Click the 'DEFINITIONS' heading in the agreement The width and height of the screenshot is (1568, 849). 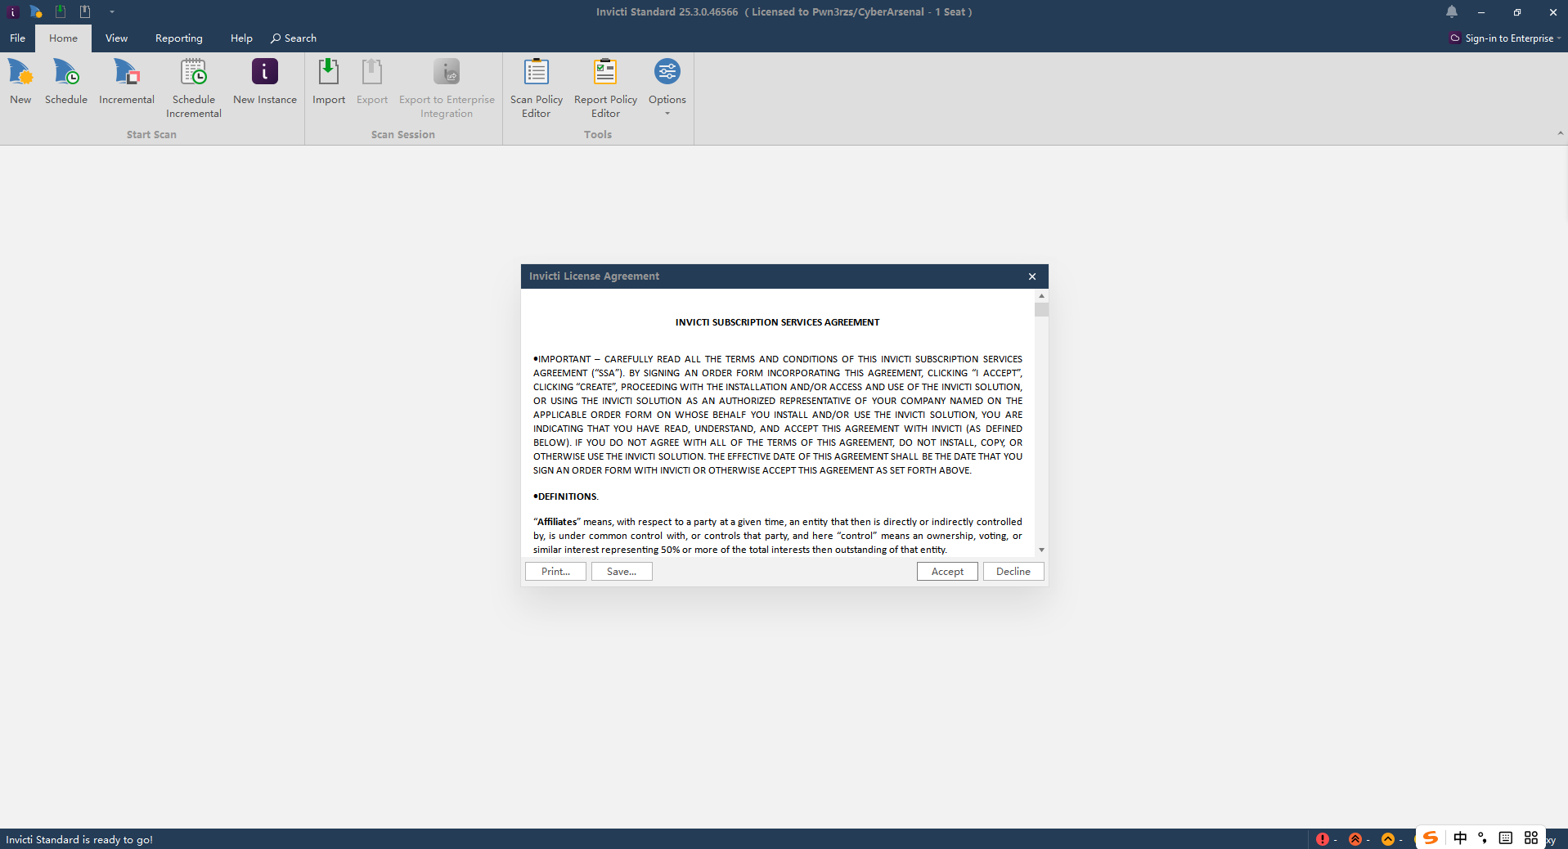[566, 496]
